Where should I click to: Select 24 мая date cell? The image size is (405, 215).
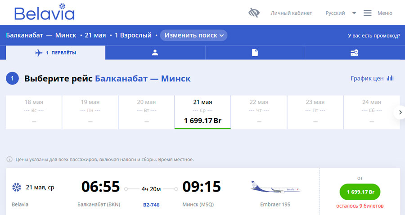click(x=372, y=112)
